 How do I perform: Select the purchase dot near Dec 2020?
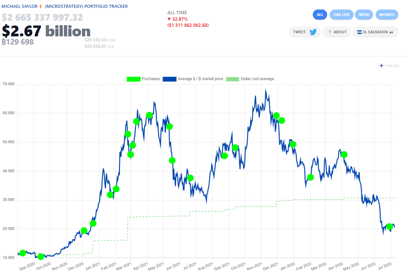[84, 230]
